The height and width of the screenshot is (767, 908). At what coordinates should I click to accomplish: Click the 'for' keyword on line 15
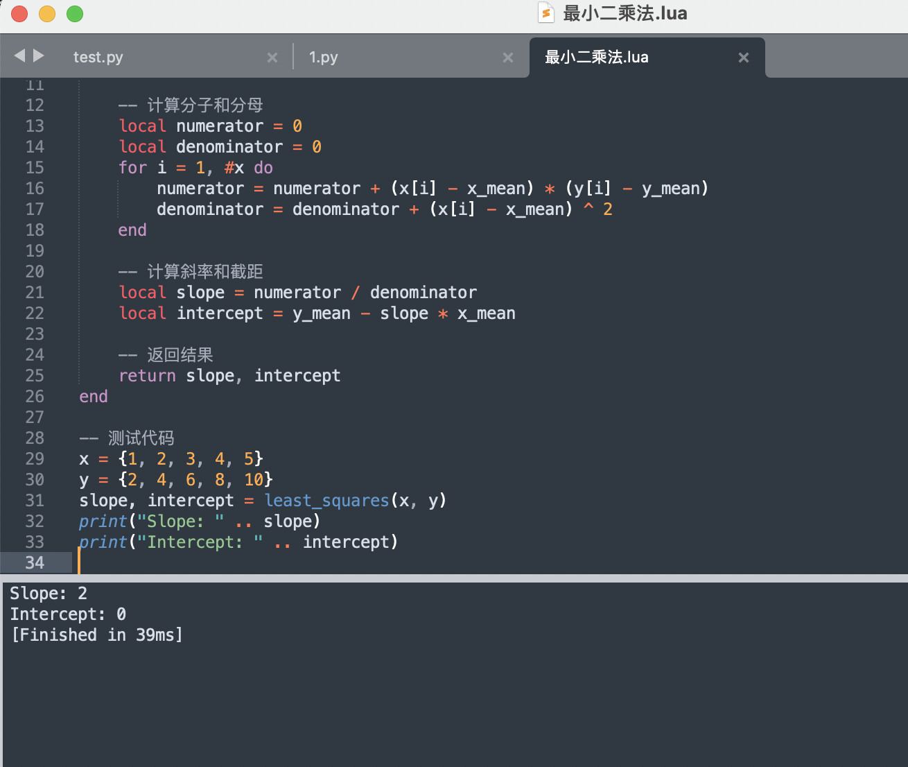coord(132,168)
